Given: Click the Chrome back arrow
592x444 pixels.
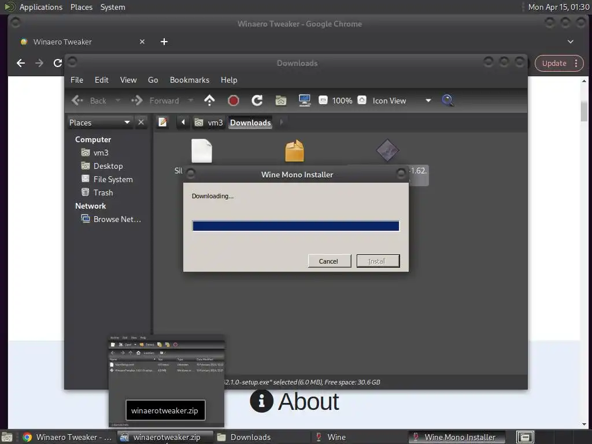Looking at the screenshot, I should (x=21, y=63).
